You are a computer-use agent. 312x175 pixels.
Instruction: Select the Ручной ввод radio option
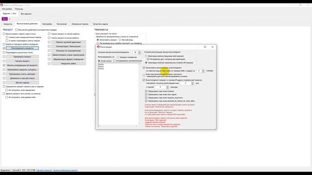tap(120, 40)
